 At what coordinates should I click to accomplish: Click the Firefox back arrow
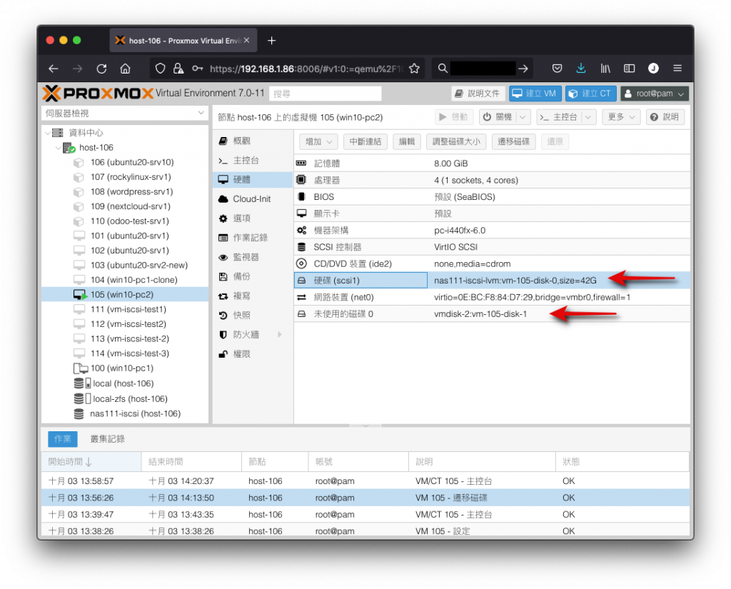click(x=53, y=69)
